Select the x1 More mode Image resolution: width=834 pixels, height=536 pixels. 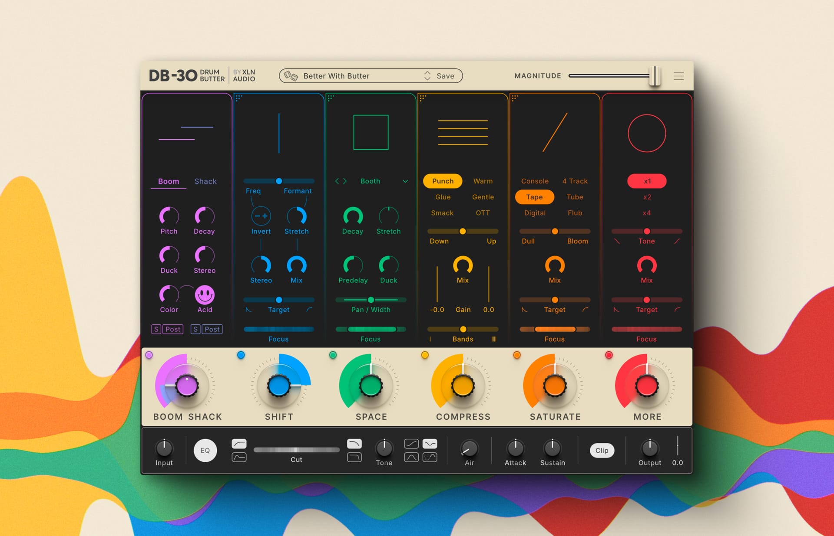click(x=647, y=181)
